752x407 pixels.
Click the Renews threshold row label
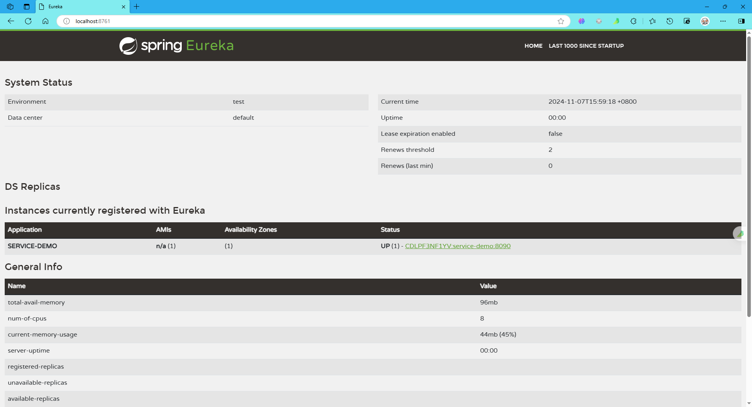[407, 149]
